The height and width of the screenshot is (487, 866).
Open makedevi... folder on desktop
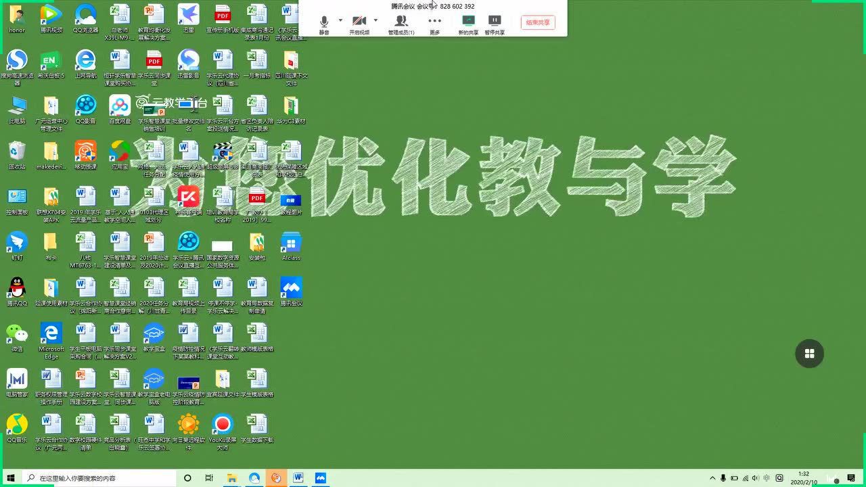click(x=51, y=155)
